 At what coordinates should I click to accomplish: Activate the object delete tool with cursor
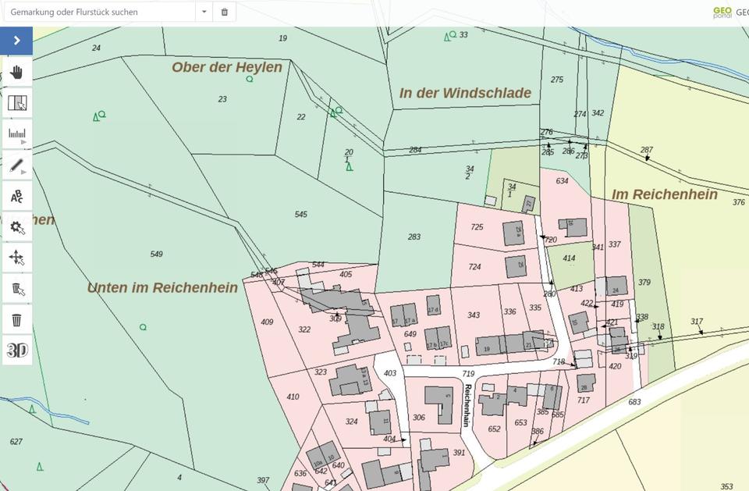16,288
